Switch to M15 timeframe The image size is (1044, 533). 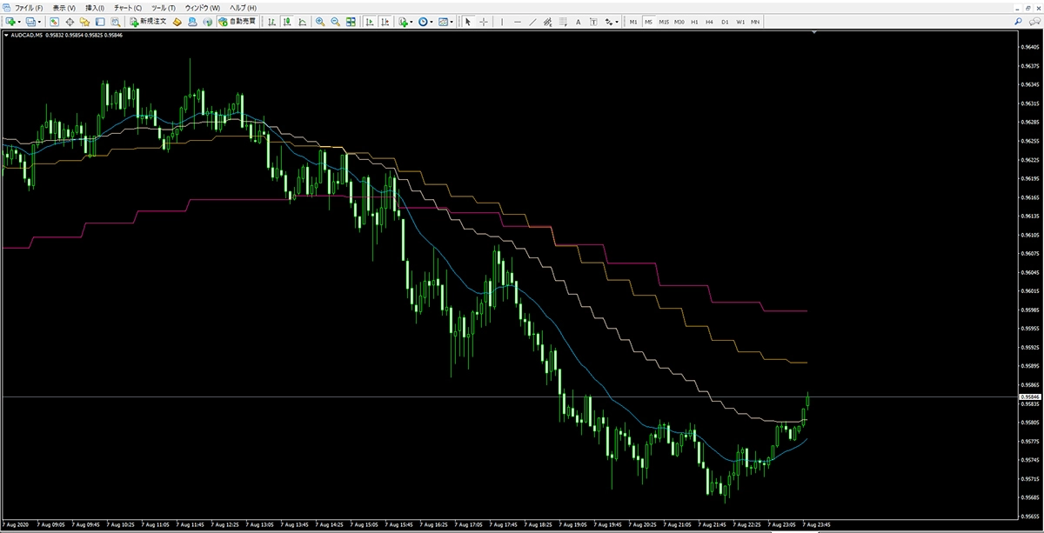664,21
